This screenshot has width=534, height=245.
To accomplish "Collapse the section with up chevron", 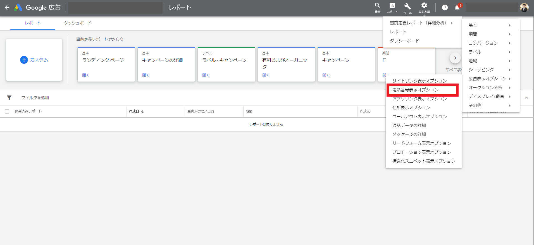I will point(526,98).
